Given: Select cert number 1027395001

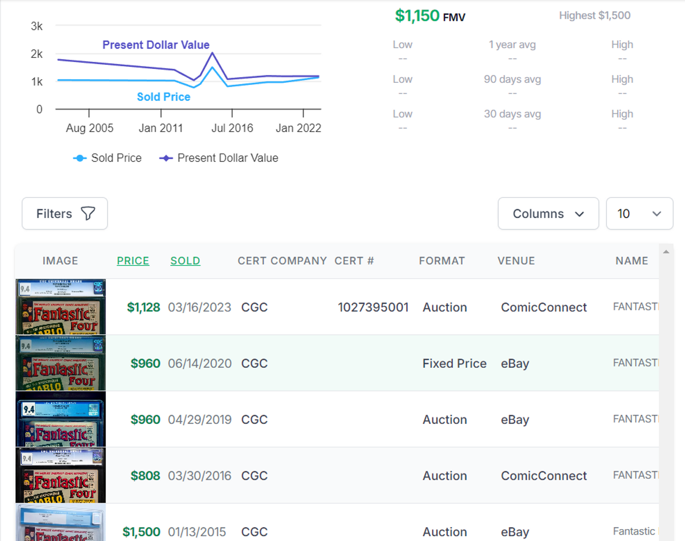Looking at the screenshot, I should pos(373,307).
